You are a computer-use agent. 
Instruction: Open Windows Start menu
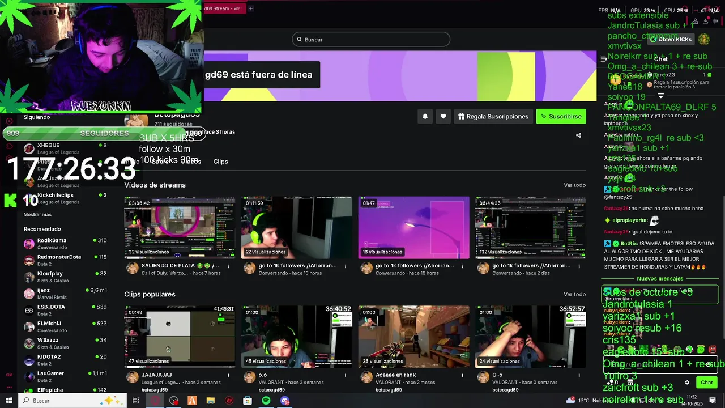coord(9,401)
